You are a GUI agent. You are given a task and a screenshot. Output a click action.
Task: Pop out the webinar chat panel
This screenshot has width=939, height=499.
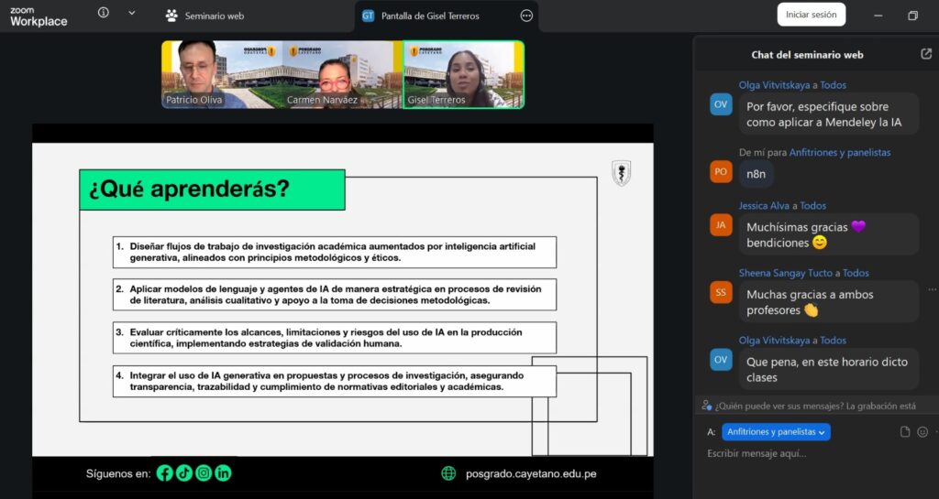[925, 54]
